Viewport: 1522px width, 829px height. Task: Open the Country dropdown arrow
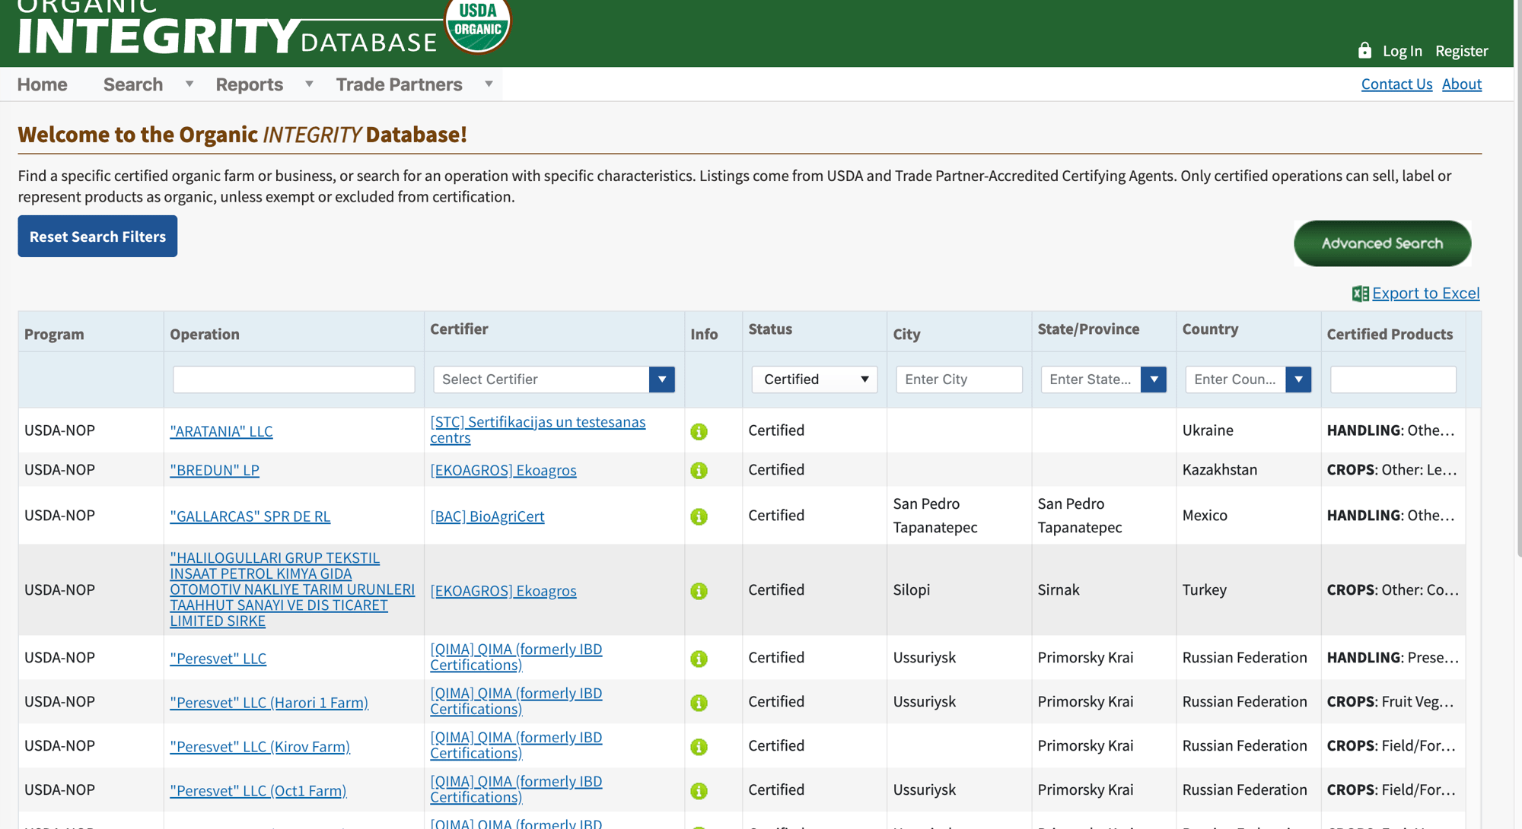(1298, 380)
